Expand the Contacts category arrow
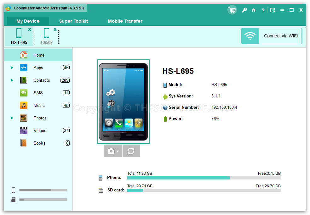This screenshot has height=215, width=310. point(12,80)
